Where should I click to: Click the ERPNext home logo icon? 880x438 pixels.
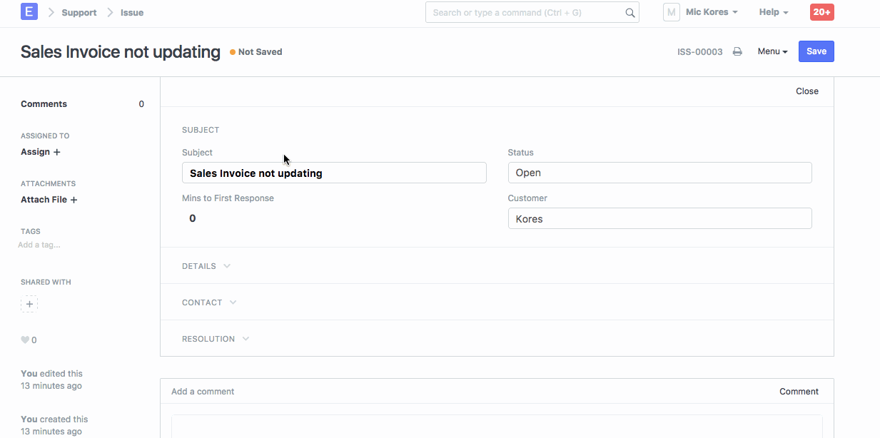[29, 12]
